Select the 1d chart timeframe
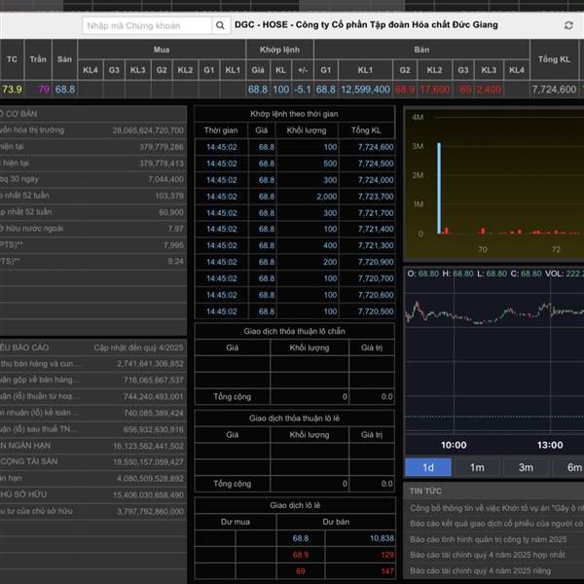 click(x=427, y=467)
